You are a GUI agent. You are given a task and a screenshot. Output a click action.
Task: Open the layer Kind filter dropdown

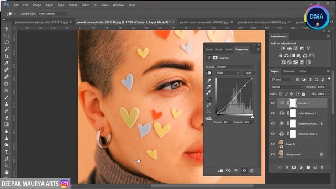[x=282, y=80]
